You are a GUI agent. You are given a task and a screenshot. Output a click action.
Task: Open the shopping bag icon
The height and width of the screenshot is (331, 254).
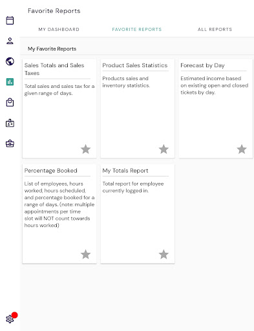click(10, 102)
